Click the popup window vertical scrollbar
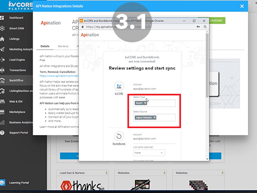The height and width of the screenshot is (193, 257). pos(207,65)
